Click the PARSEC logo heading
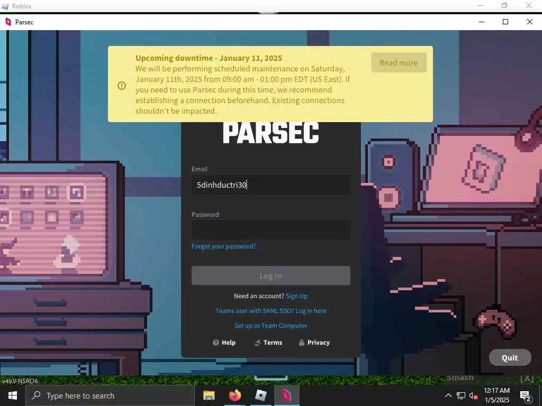This screenshot has width=542, height=406. [270, 133]
